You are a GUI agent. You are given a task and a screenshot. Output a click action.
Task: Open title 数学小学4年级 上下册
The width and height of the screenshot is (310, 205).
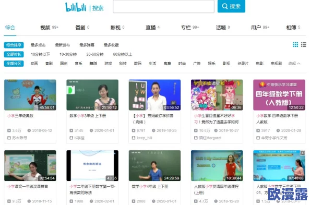point(150,186)
